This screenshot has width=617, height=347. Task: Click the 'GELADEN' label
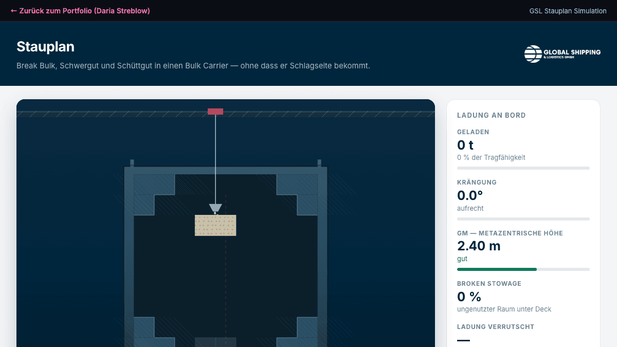[473, 132]
